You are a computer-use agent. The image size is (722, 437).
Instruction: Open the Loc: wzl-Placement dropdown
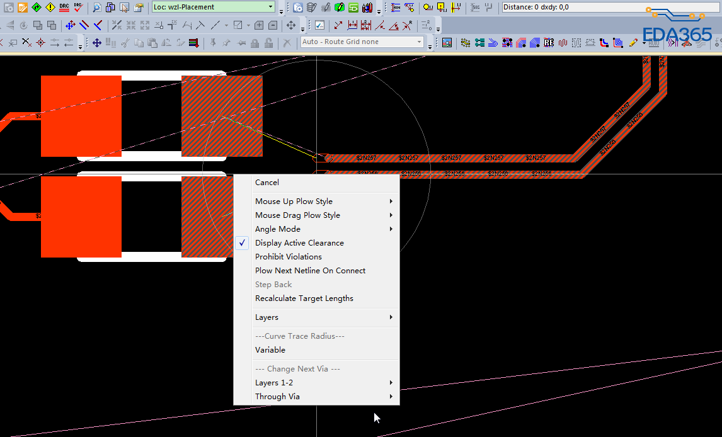click(271, 8)
